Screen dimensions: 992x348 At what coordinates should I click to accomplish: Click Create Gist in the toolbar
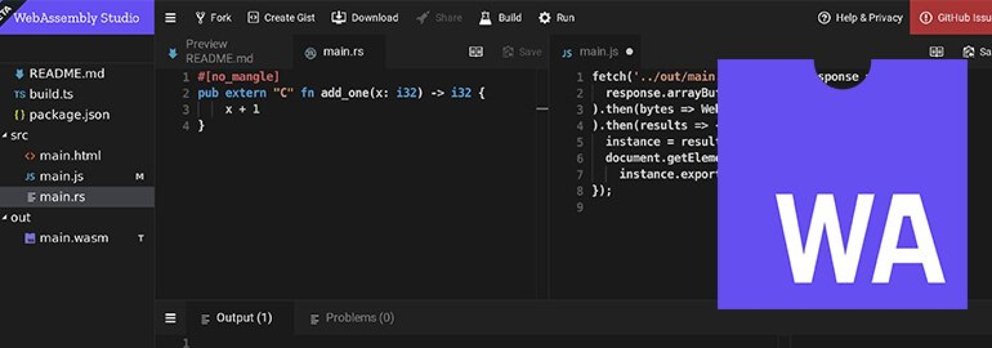point(281,18)
